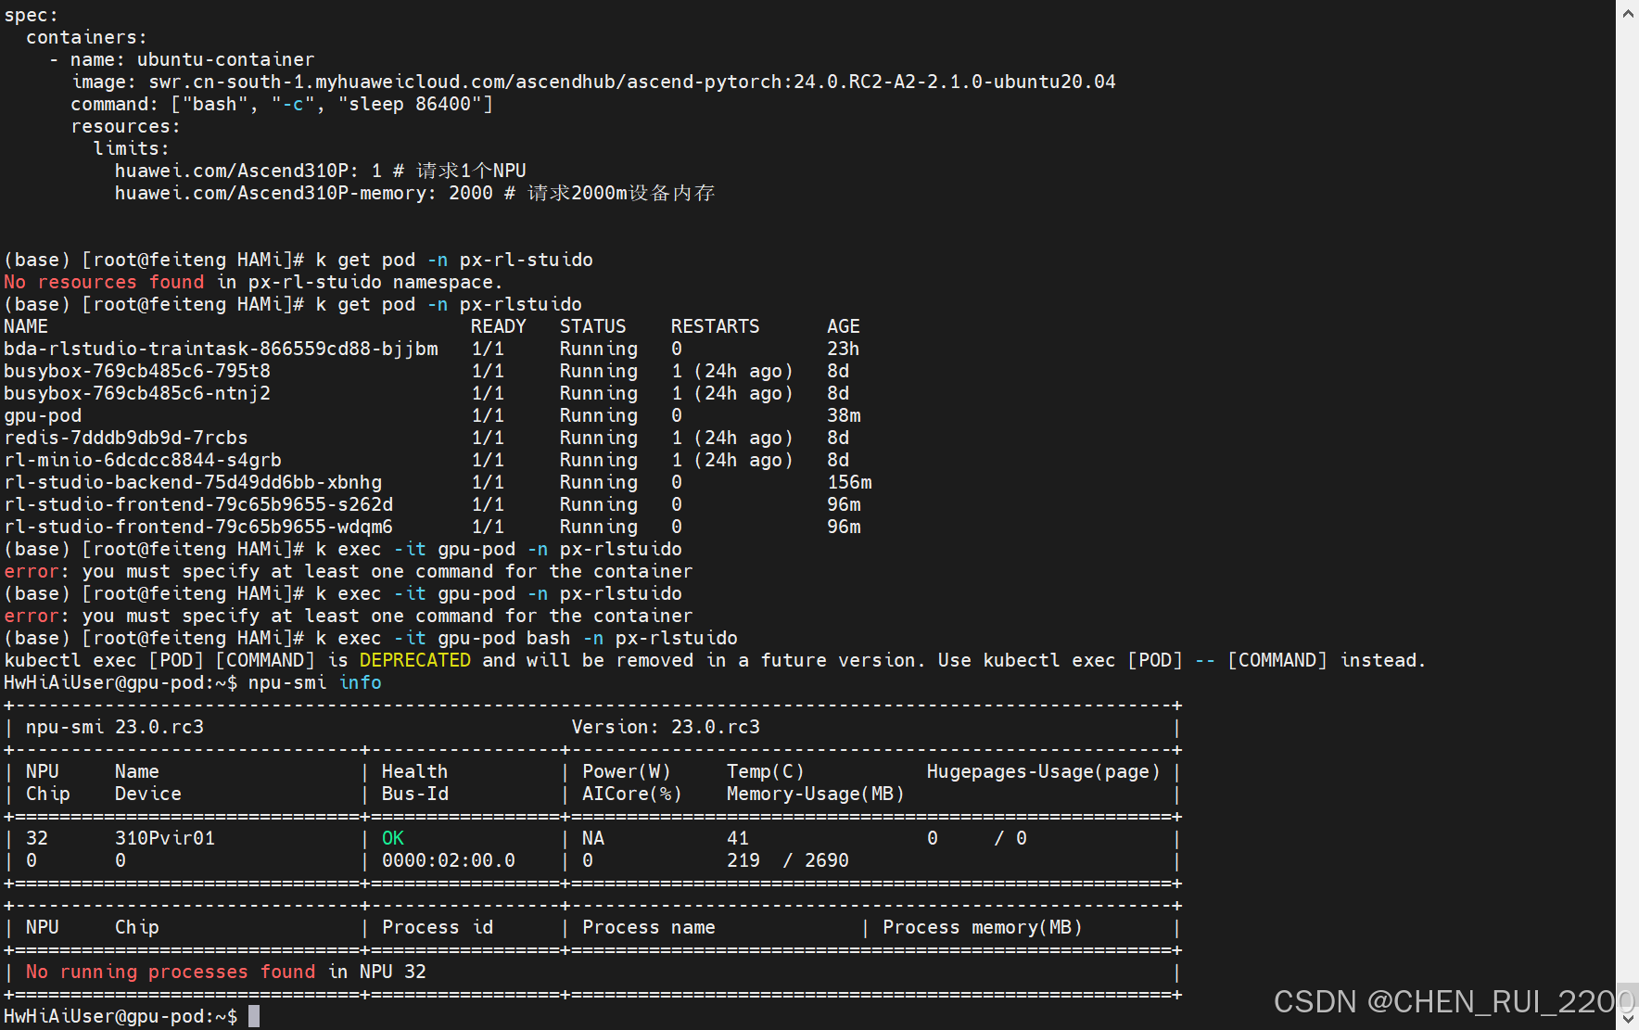Image resolution: width=1639 pixels, height=1030 pixels.
Task: Click the Bus-Id value 0000:02:00.0
Action: pos(450,859)
